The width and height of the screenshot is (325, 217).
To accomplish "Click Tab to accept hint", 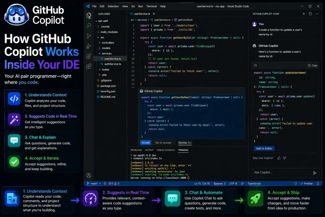I will pyautogui.click(x=163, y=143).
